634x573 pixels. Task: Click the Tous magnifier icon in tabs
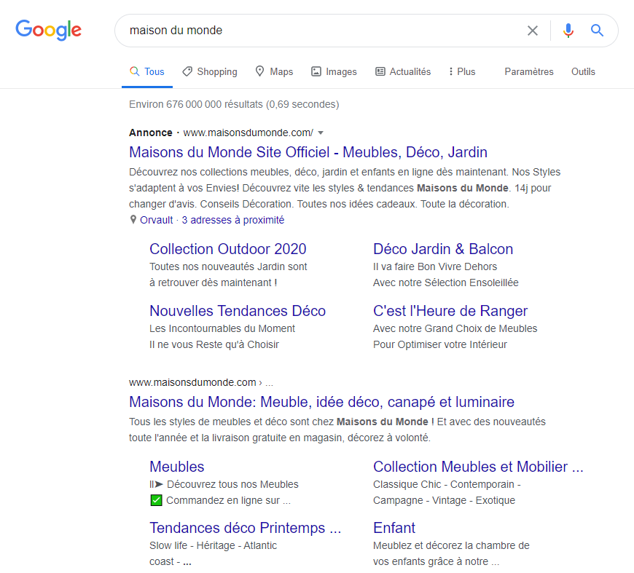point(134,71)
